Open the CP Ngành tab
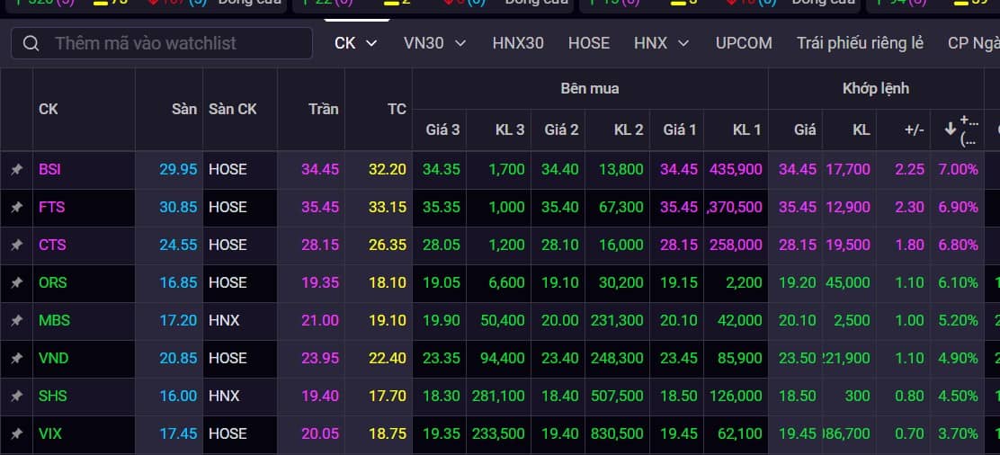Viewport: 1000px width, 455px height. coord(973,43)
